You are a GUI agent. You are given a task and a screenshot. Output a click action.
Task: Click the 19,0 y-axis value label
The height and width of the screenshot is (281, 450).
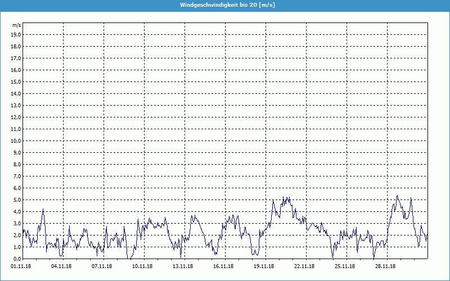click(16, 34)
